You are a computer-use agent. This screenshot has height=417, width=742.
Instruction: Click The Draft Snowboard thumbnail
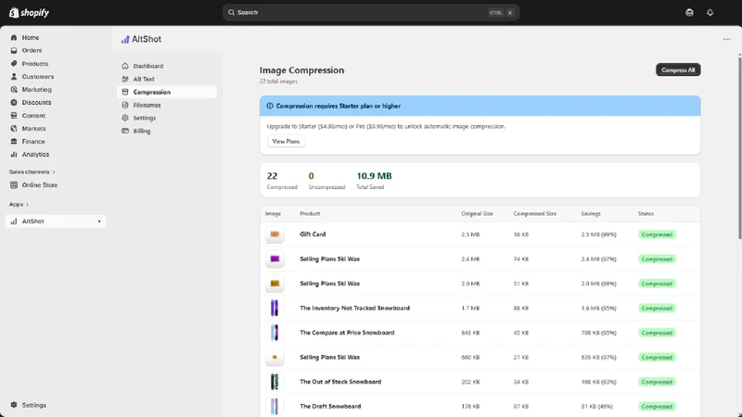tap(275, 407)
